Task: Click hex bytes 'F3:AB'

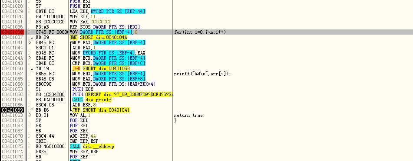Action: pos(42,27)
